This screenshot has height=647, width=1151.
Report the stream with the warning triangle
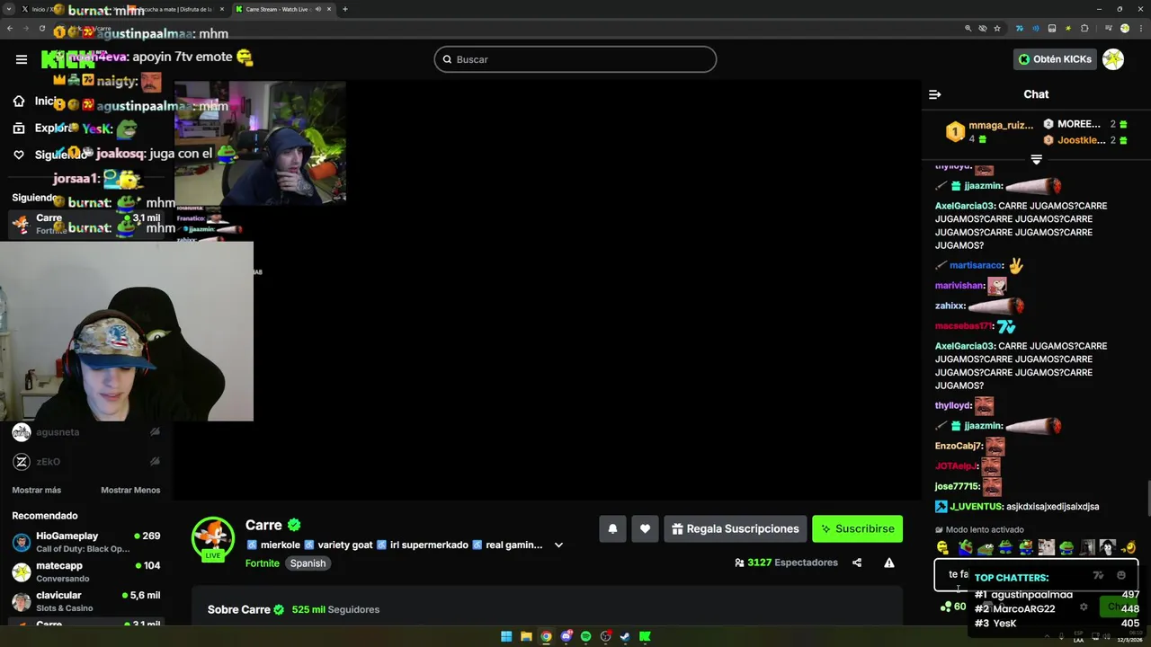888,563
